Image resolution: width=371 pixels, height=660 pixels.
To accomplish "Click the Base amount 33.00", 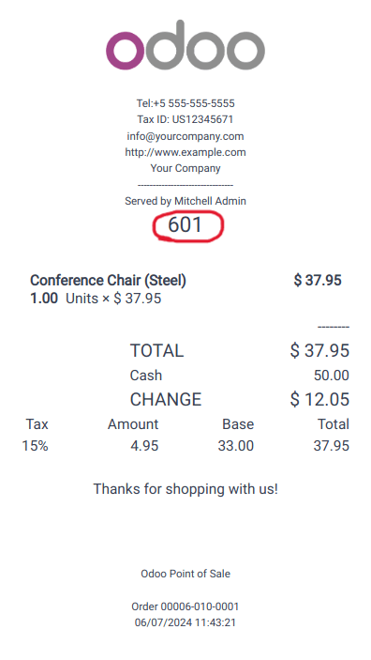I will pyautogui.click(x=236, y=446).
